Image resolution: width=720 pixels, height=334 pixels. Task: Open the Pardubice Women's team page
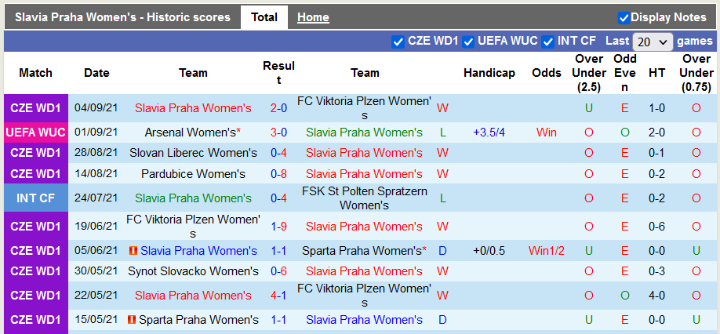(x=193, y=173)
